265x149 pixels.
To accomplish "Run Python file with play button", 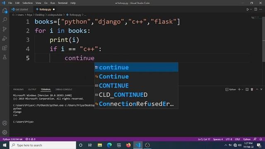I will (248, 10).
